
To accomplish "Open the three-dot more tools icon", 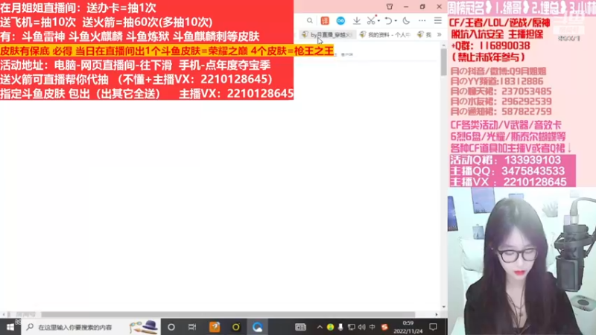I will (x=422, y=21).
